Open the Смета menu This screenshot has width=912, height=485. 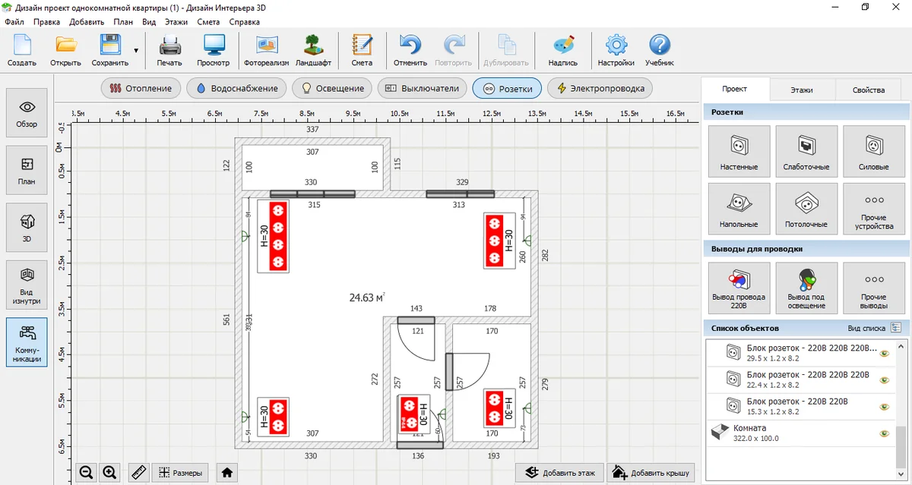(208, 22)
